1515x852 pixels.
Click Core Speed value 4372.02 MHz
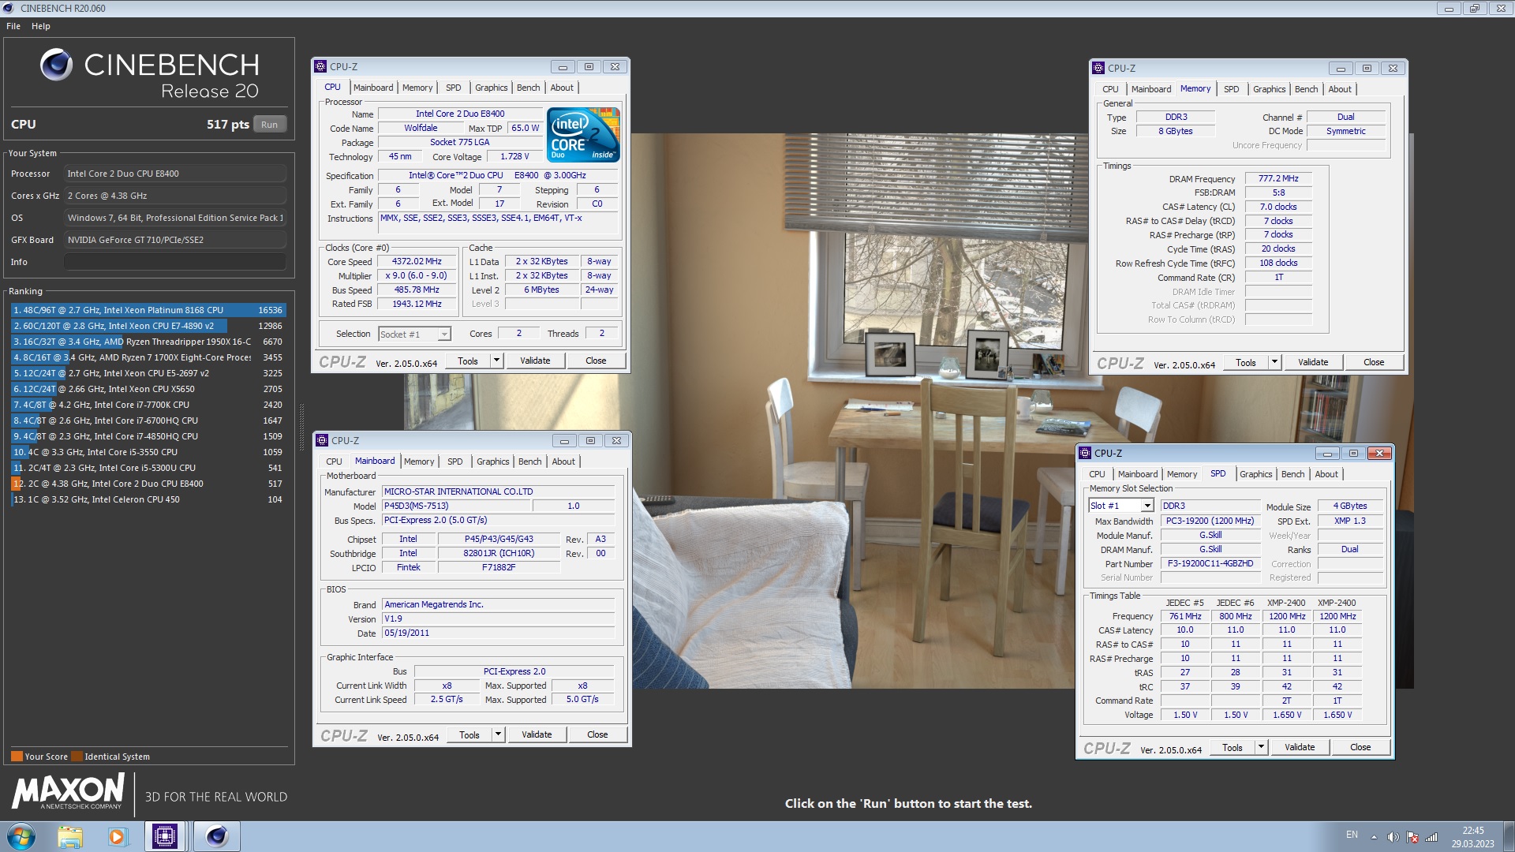417,261
